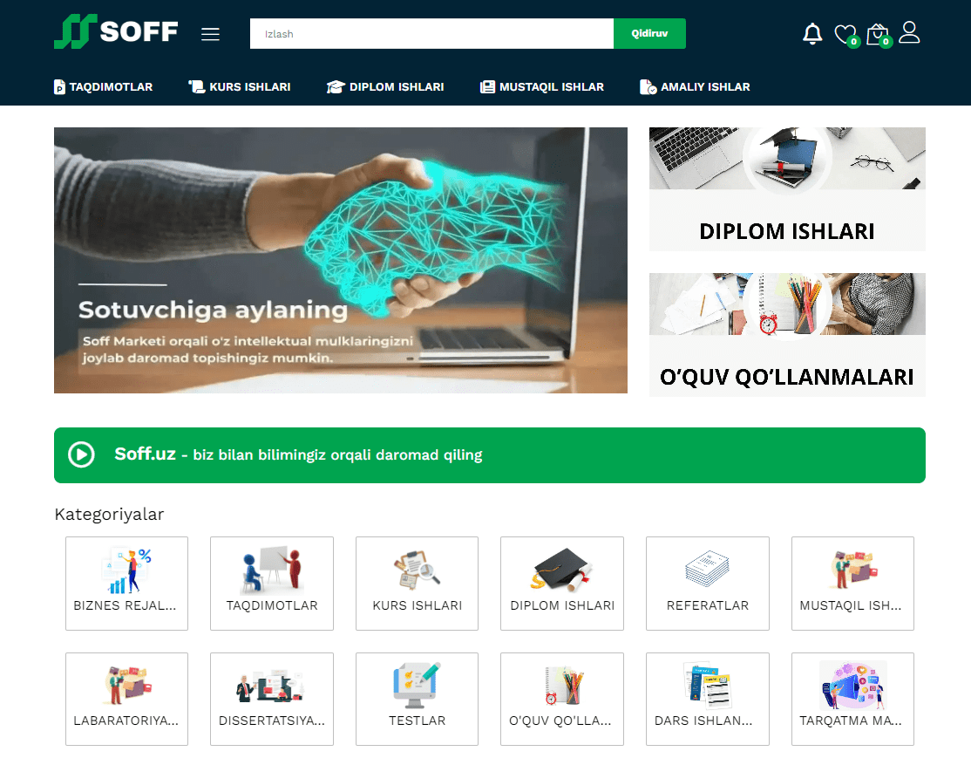Click the SOFF logo
This screenshot has width=971, height=765.
click(x=116, y=31)
